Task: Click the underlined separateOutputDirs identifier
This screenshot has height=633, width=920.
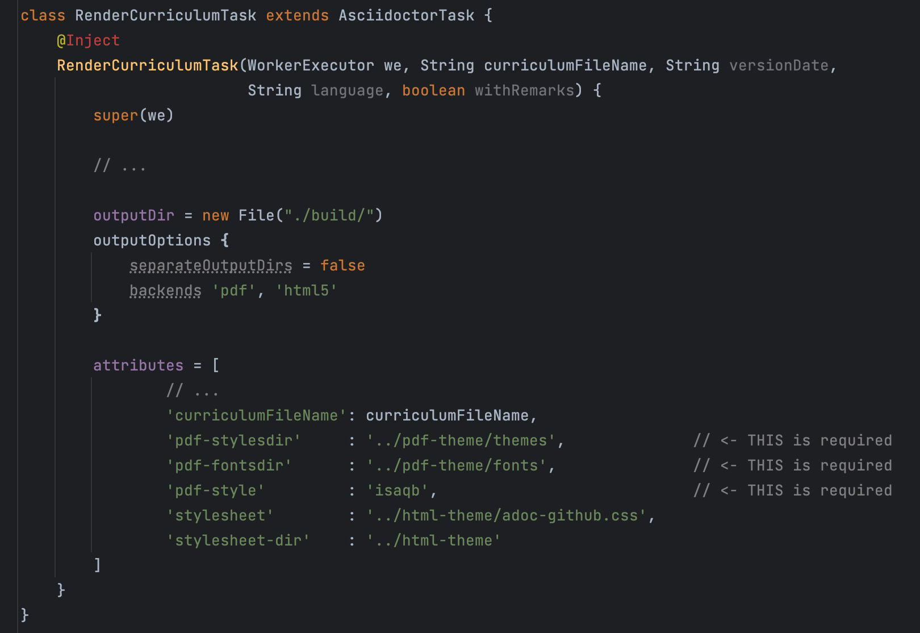Action: point(211,265)
